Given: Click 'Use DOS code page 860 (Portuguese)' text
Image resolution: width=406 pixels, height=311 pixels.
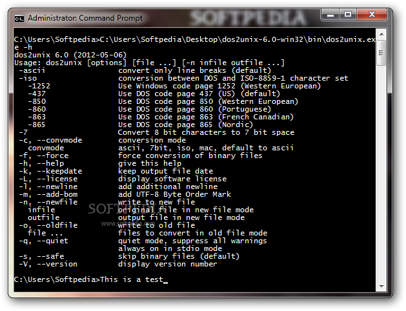Looking at the screenshot, I should click(x=194, y=109).
